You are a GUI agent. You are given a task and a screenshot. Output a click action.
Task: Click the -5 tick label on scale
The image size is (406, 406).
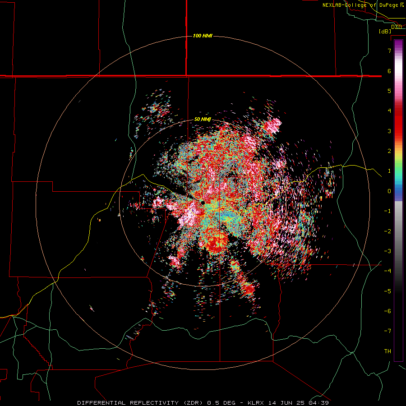(x=388, y=291)
